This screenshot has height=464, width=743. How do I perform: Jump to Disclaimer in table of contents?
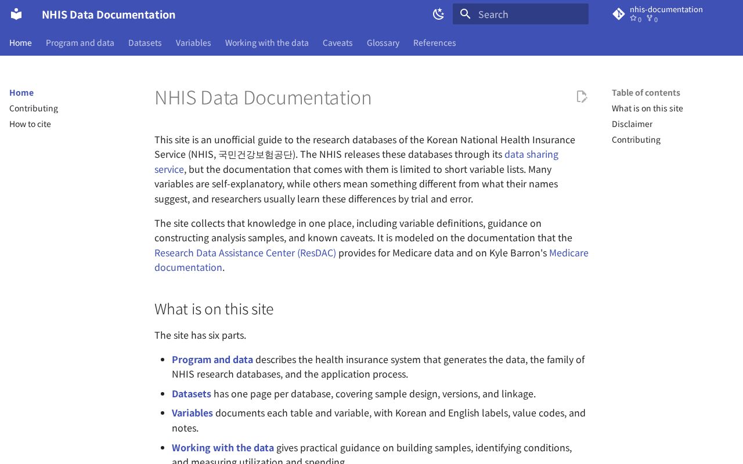[x=632, y=124]
